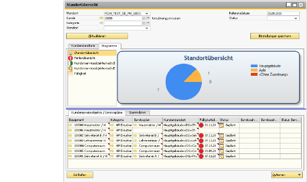Open the Mandant dropdown

pyautogui.click(x=147, y=13)
